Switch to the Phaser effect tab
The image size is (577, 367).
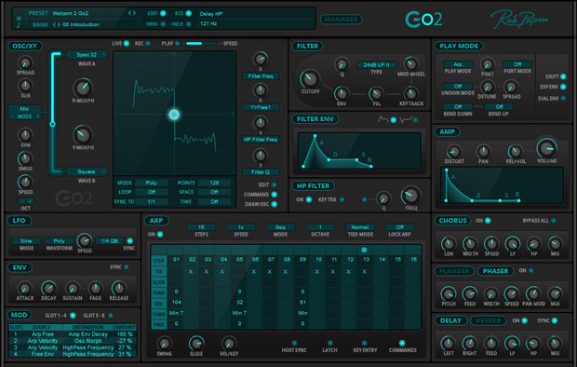[x=495, y=271]
